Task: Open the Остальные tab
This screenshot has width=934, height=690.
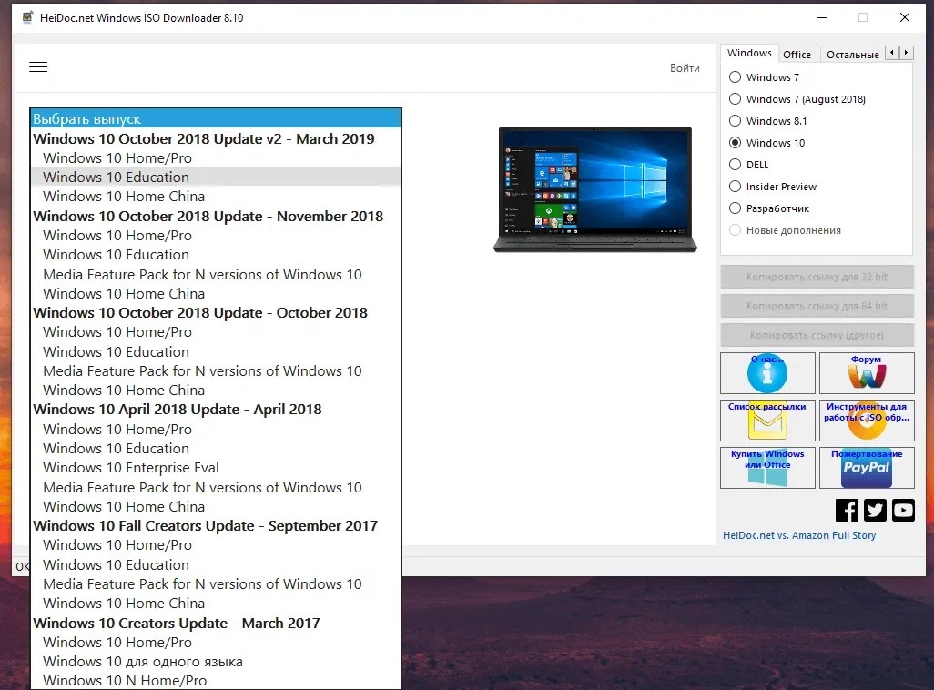Action: [x=851, y=54]
